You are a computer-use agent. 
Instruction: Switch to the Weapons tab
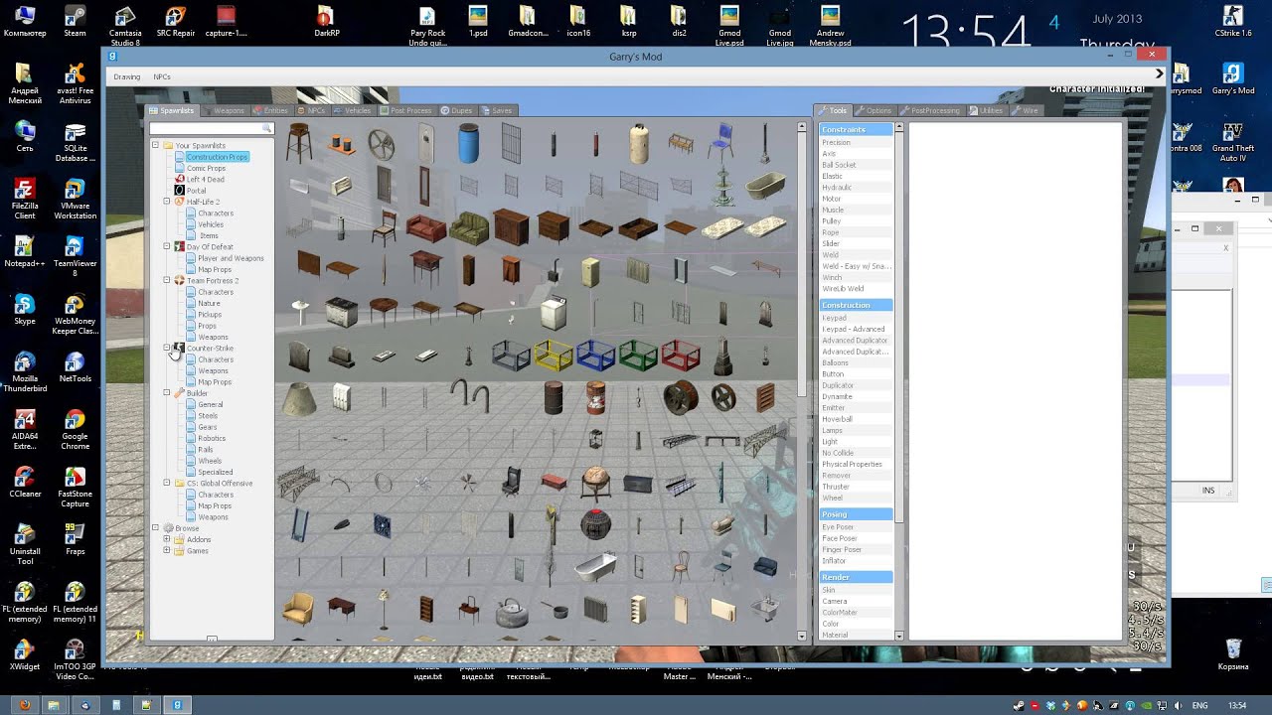coord(228,110)
